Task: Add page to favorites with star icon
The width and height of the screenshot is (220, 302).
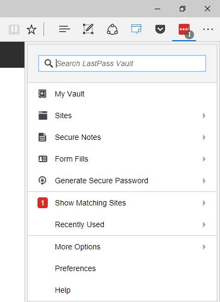Action: point(32,29)
